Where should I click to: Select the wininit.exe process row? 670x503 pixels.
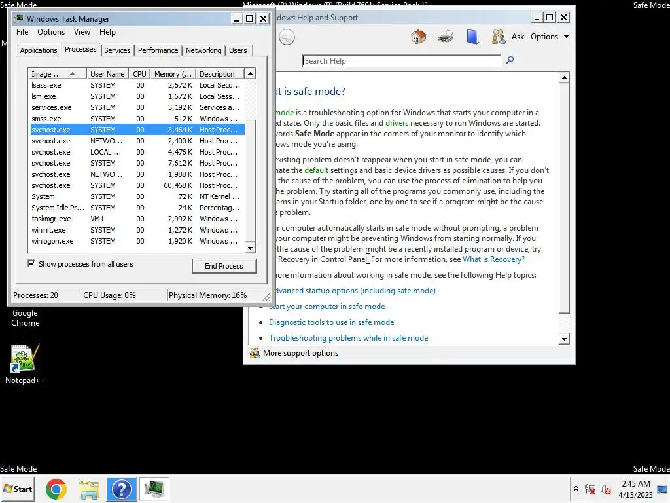(x=137, y=230)
